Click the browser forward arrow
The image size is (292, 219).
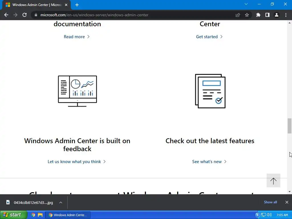[15, 15]
